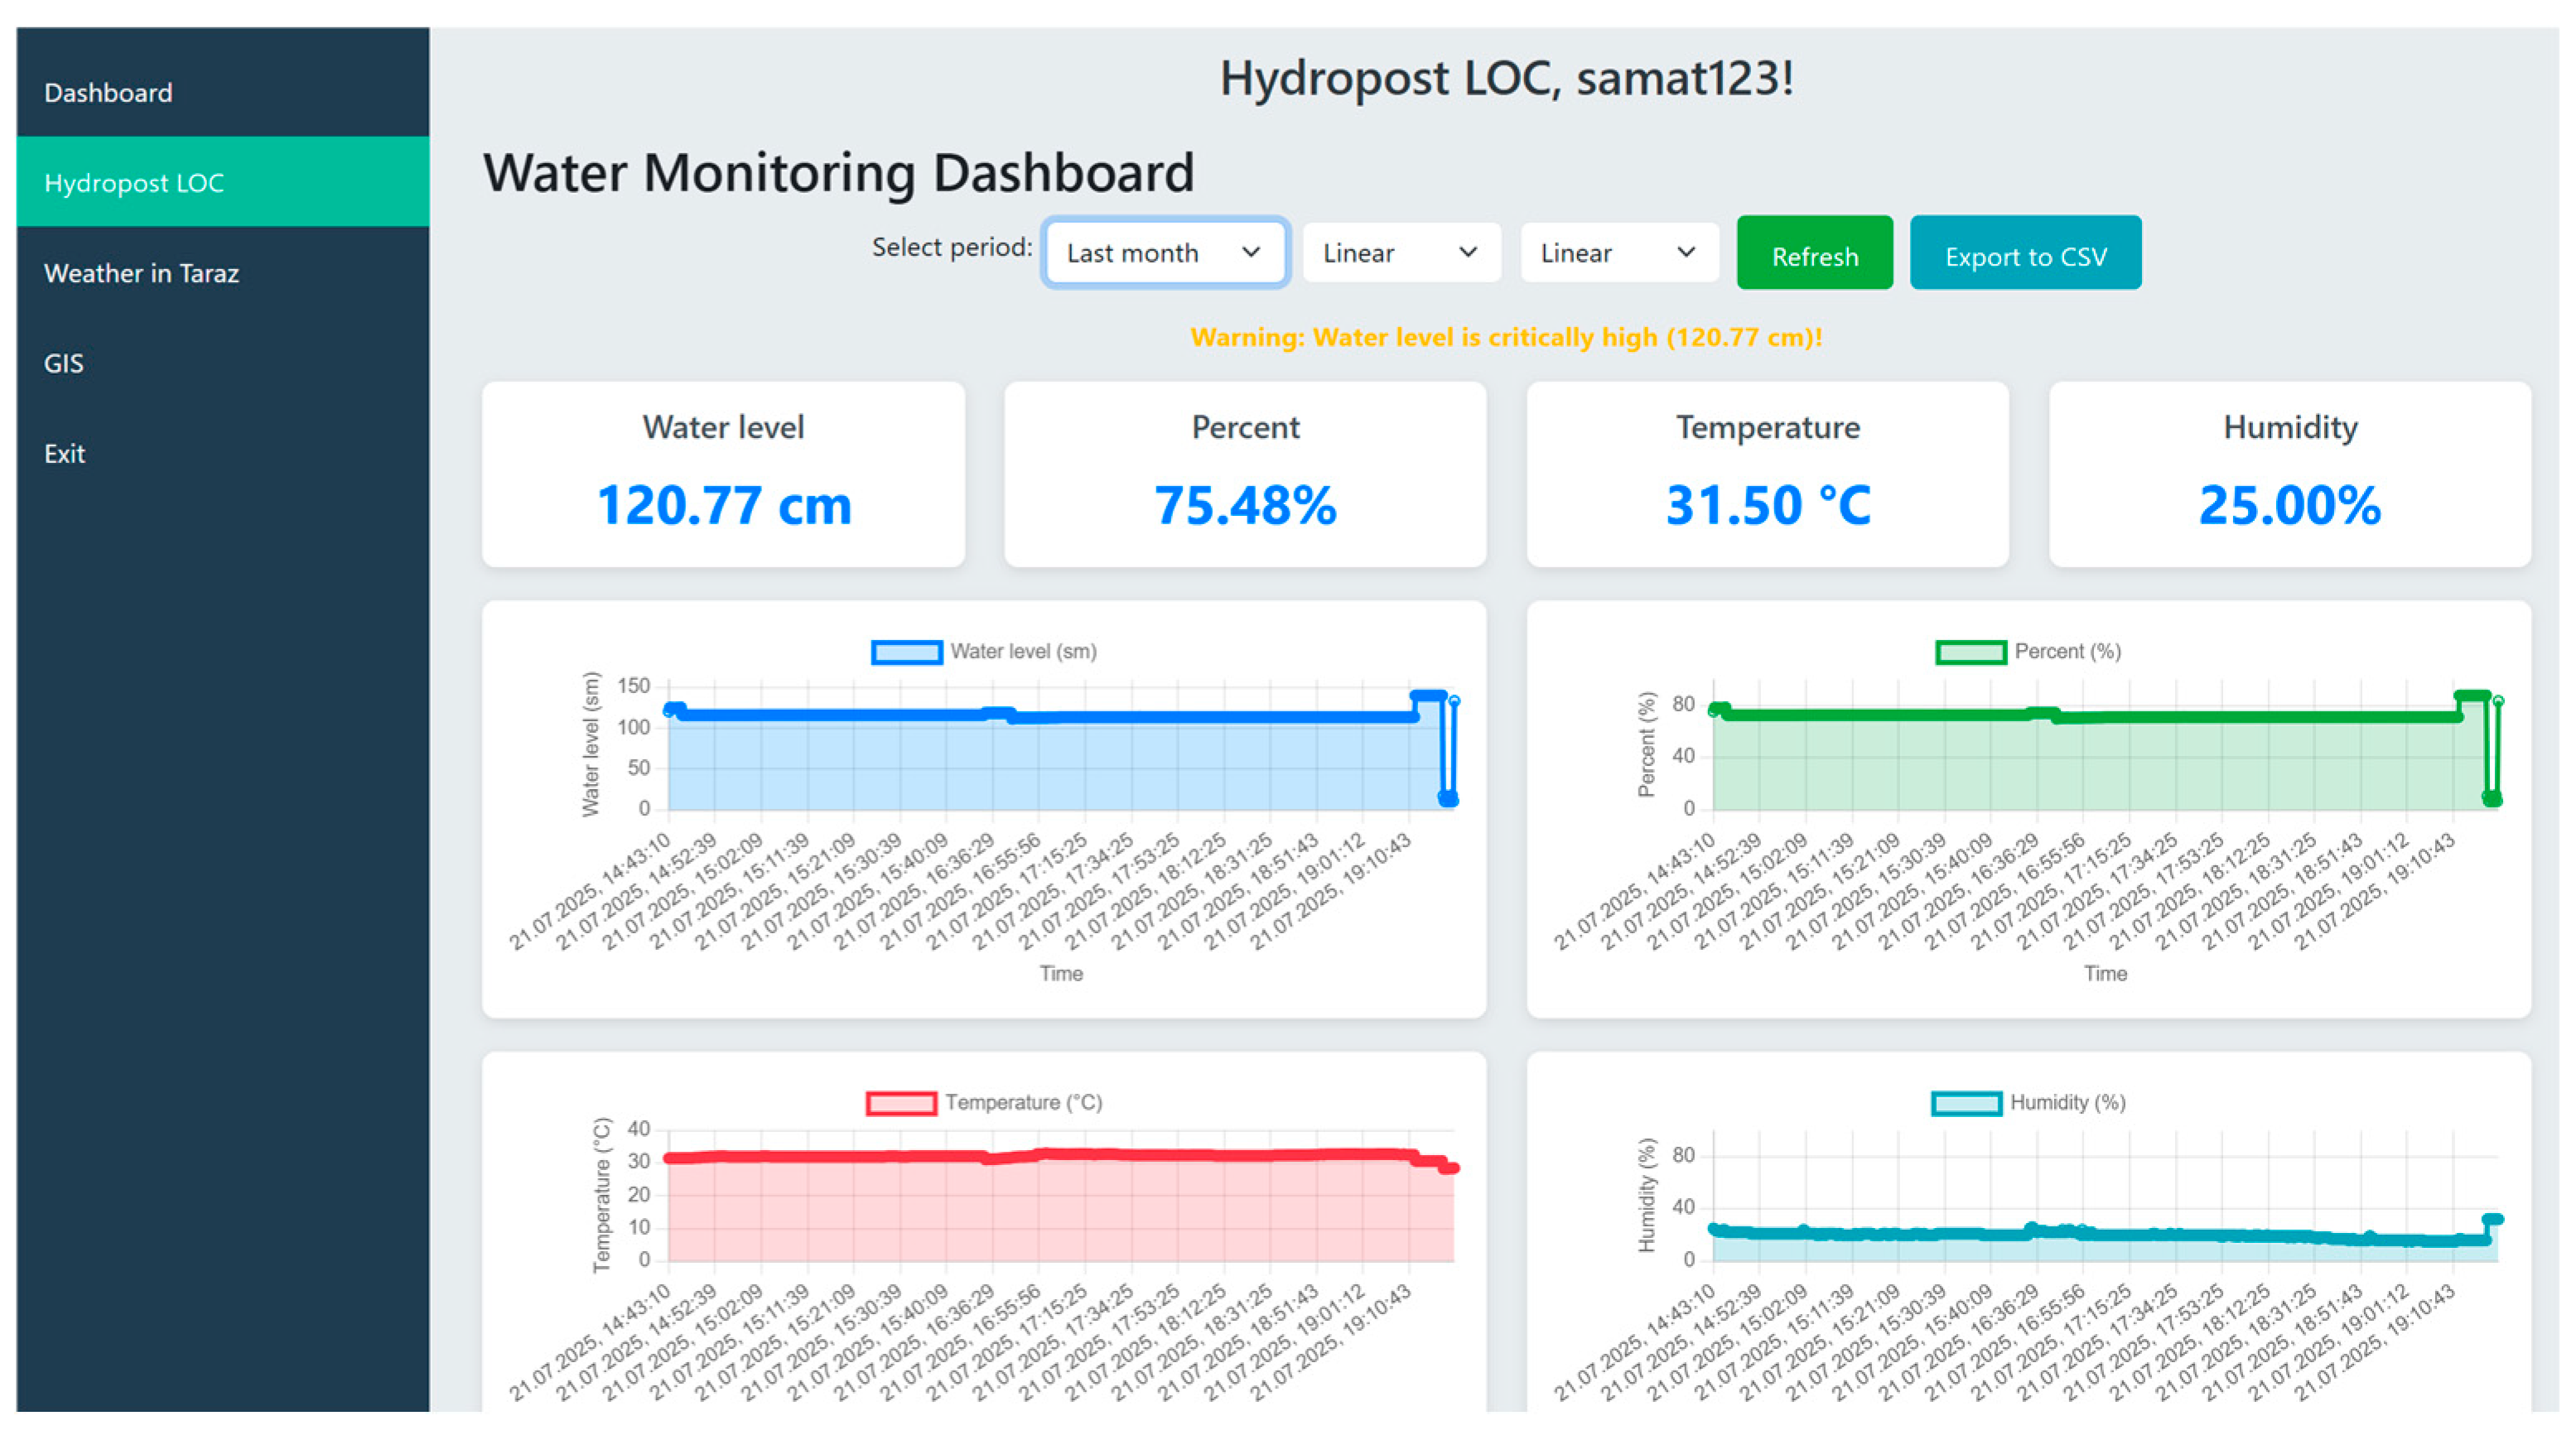Viewport: 2576px width, 1435px height.
Task: Click the Percent 75.48% card
Action: 1245,474
